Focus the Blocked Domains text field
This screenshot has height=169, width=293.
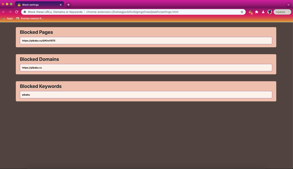pyautogui.click(x=146, y=68)
